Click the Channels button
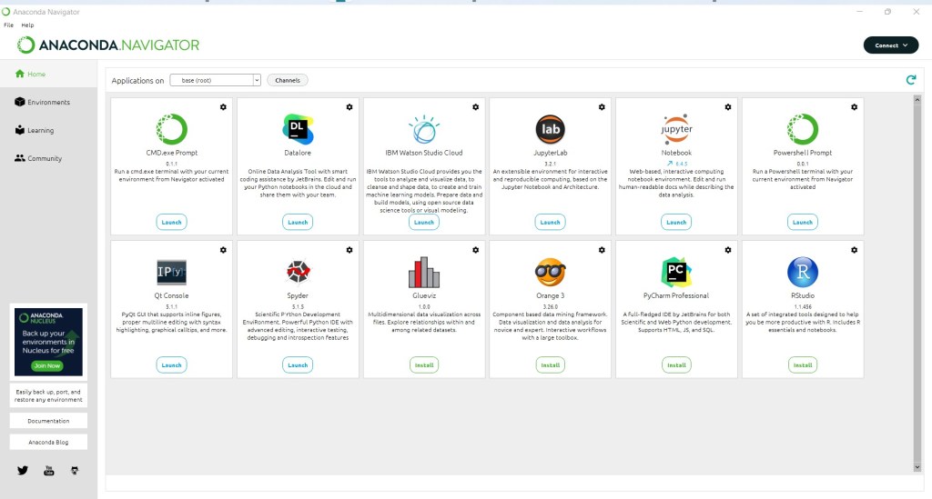Screen dimensions: 932x499 coord(288,80)
